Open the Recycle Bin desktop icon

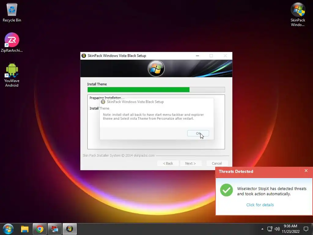[12, 12]
